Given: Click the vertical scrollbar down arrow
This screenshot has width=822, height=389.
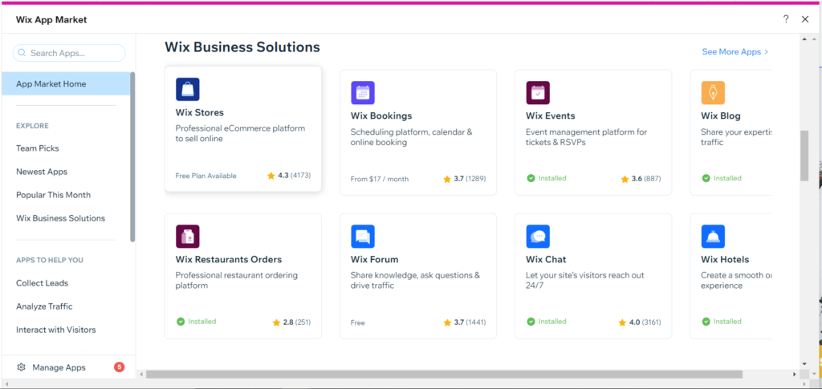Looking at the screenshot, I should (804, 363).
